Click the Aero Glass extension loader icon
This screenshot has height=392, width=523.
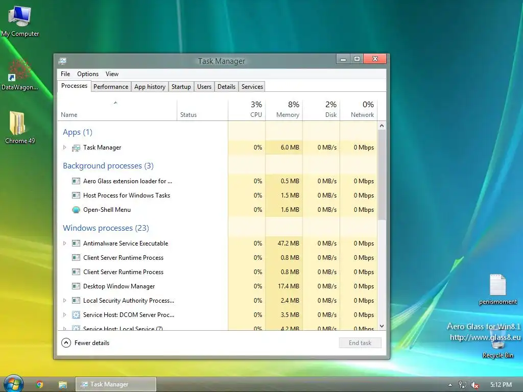(x=76, y=181)
